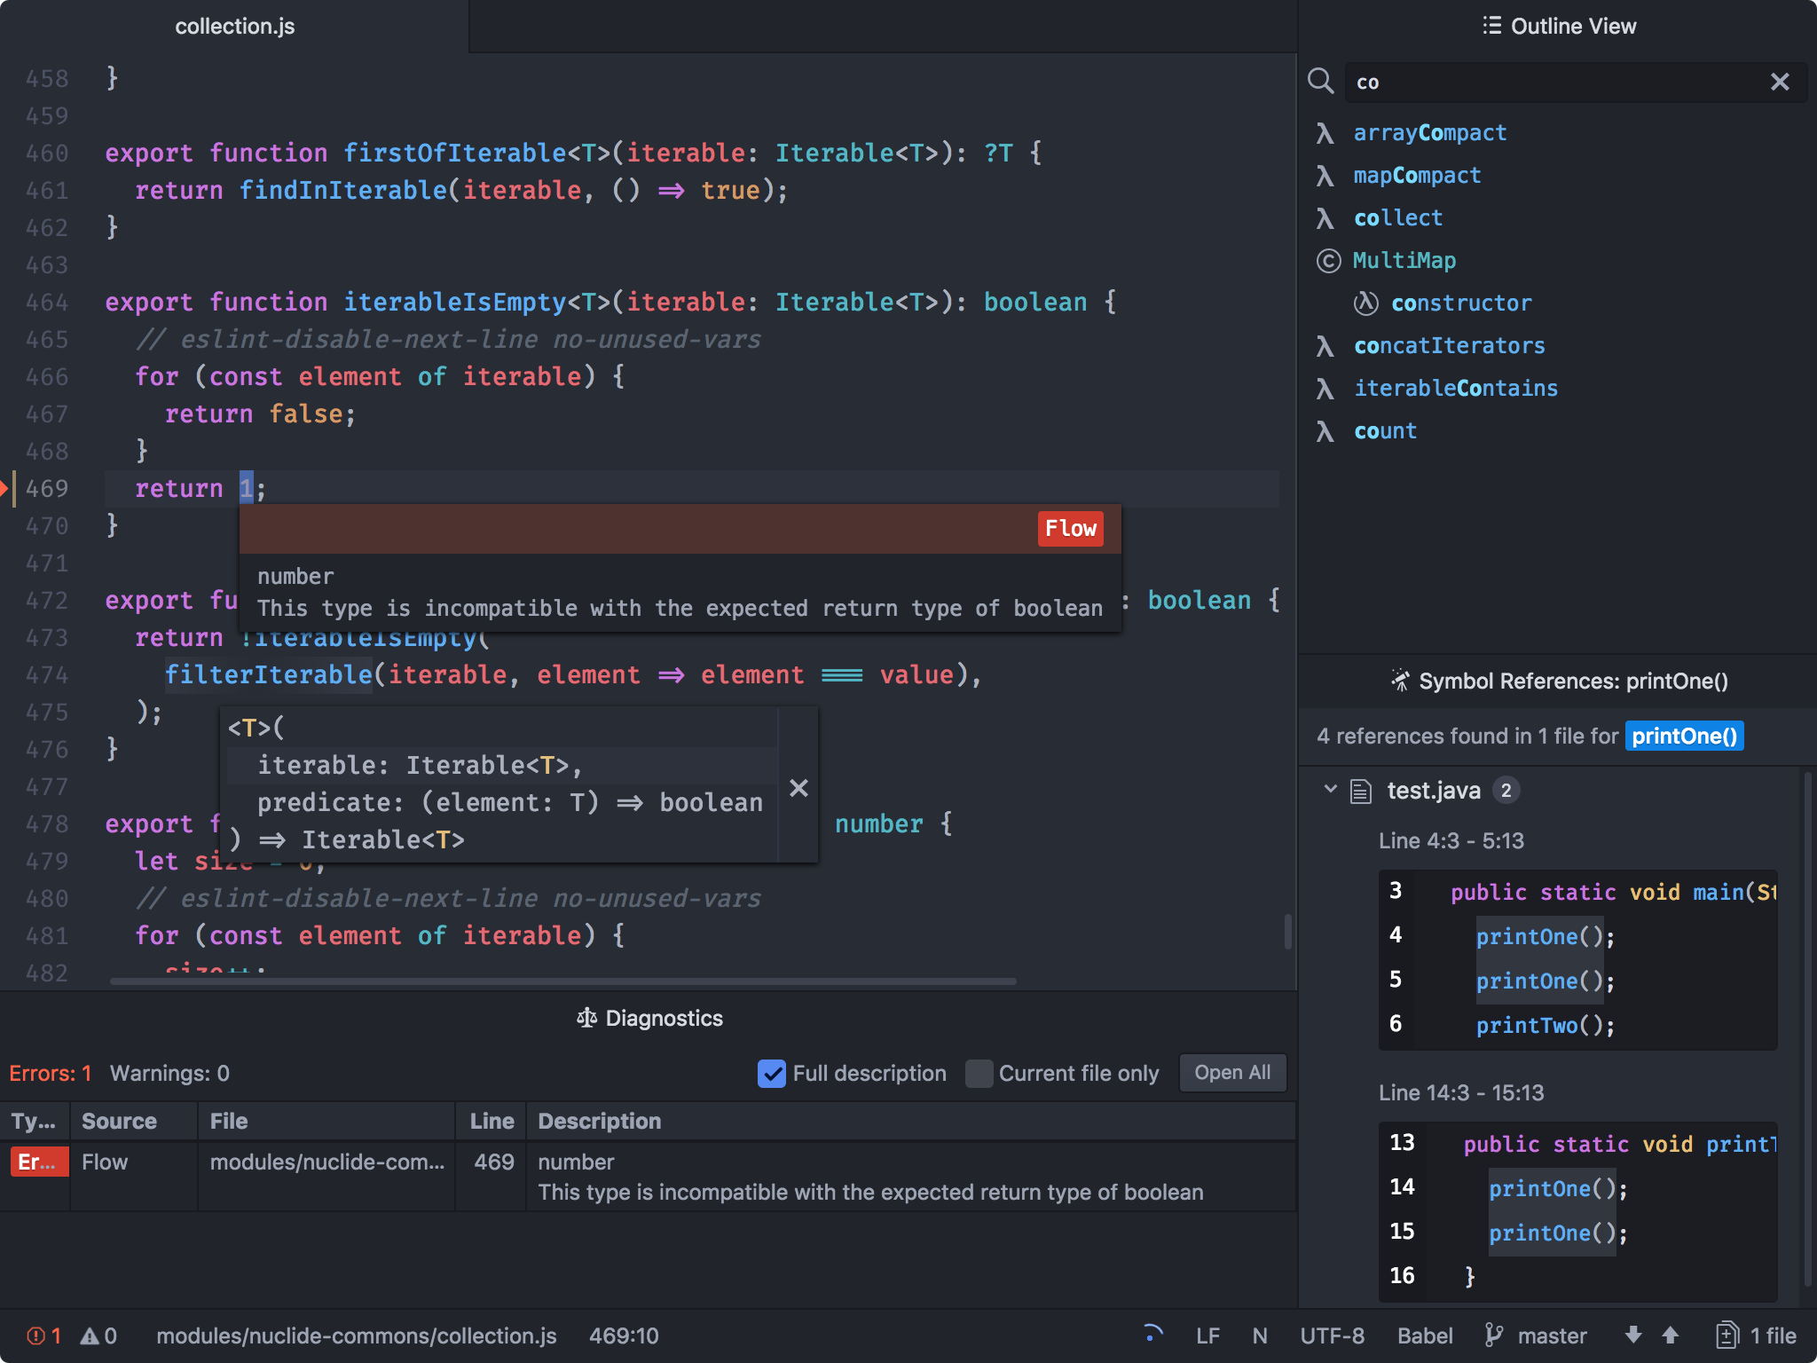Click the error count indicator in bottom status bar
The height and width of the screenshot is (1363, 1817).
(x=37, y=1342)
